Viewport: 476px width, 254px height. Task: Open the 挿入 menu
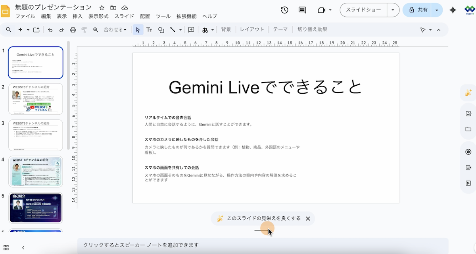click(78, 16)
